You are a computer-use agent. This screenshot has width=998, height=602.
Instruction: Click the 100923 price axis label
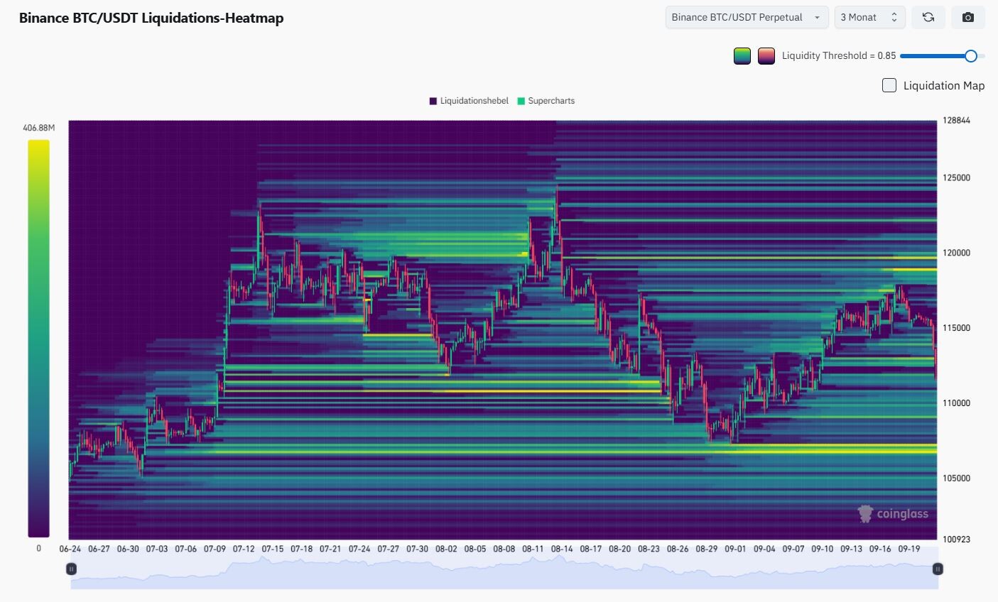(x=956, y=540)
